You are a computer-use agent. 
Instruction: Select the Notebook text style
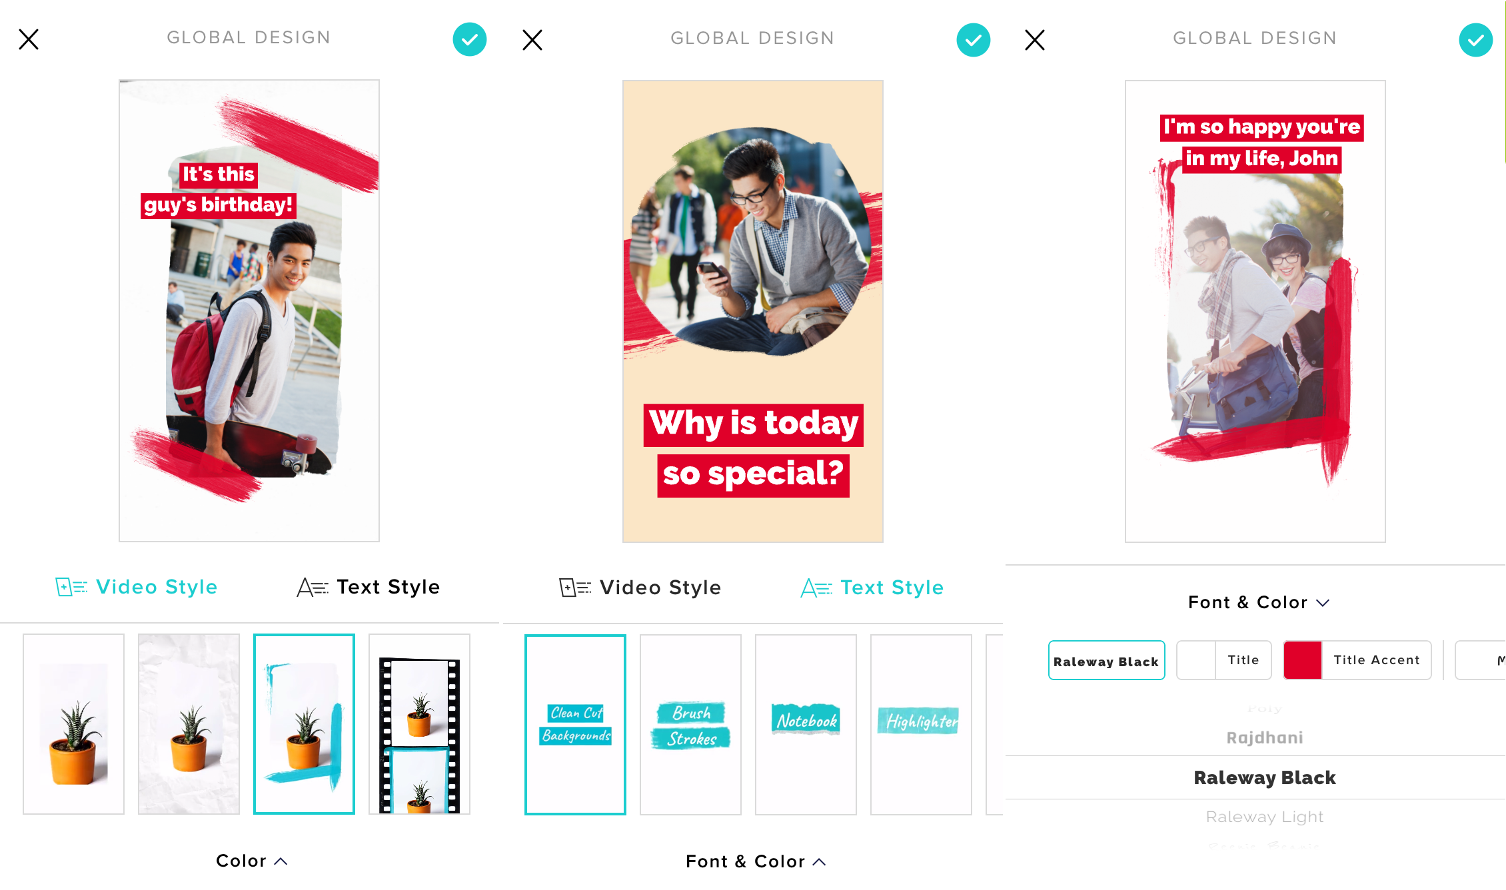point(806,721)
